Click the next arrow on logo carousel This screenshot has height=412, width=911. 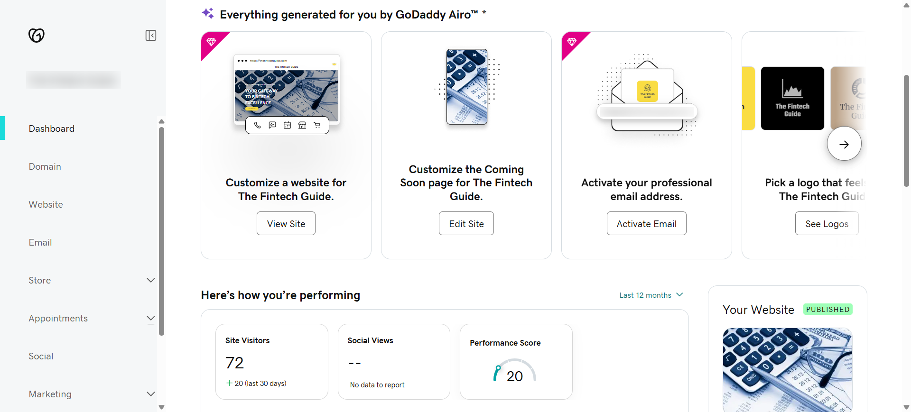pos(844,144)
